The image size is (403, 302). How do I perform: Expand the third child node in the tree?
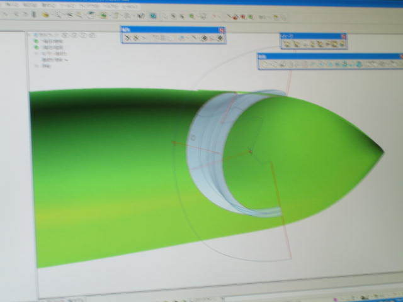coord(36,55)
